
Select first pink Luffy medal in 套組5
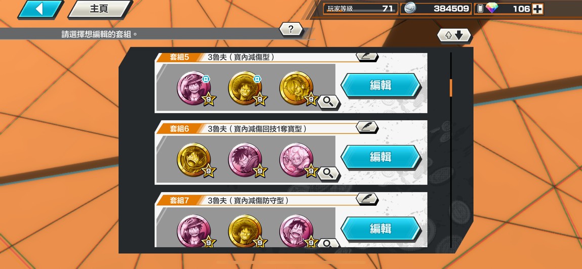[194, 88]
